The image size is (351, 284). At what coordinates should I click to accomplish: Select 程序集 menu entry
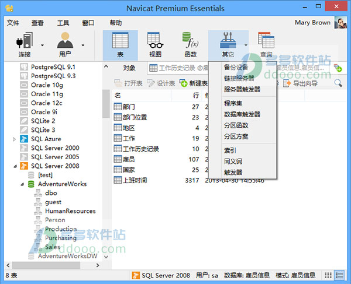233,103
